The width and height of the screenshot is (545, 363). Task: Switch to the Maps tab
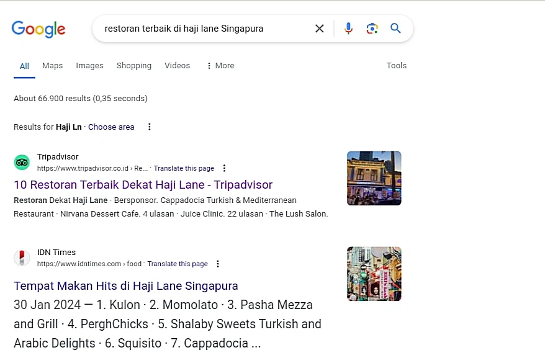pyautogui.click(x=53, y=66)
